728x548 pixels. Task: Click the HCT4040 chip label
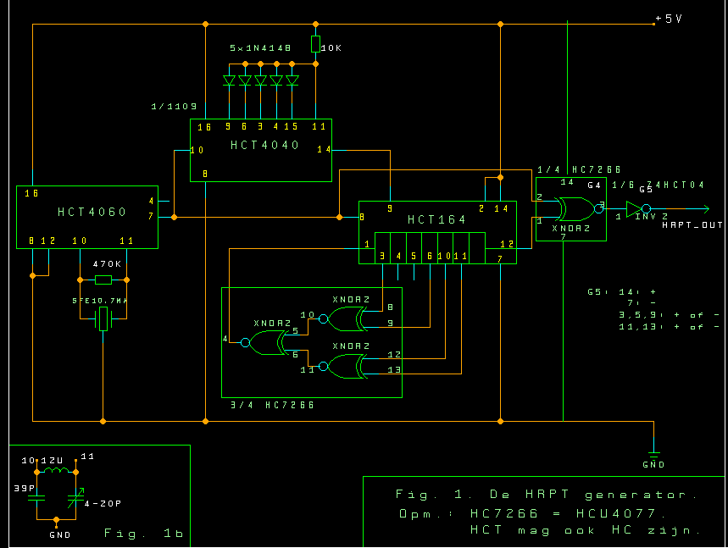[x=264, y=145]
